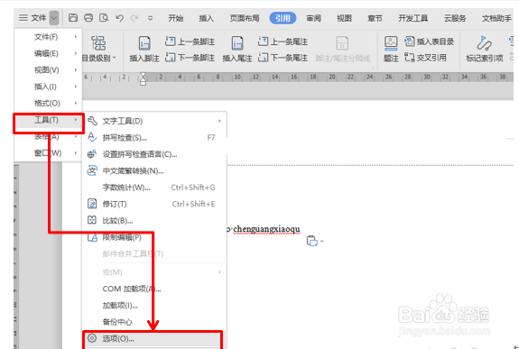519x349 pixels.
Task: Switch to 审阅 tab
Action: pos(313,18)
